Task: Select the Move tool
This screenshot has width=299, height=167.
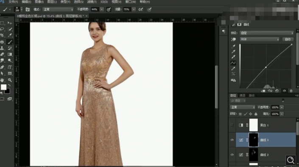Action: coord(9,23)
